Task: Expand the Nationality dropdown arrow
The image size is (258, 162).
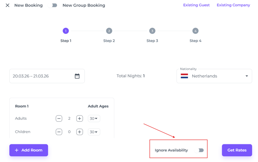Action: tap(247, 76)
